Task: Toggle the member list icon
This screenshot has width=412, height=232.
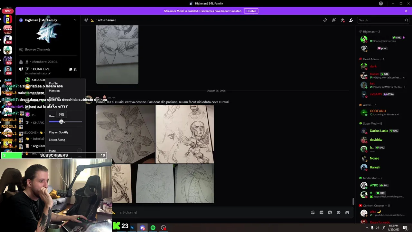Action: (x=351, y=20)
